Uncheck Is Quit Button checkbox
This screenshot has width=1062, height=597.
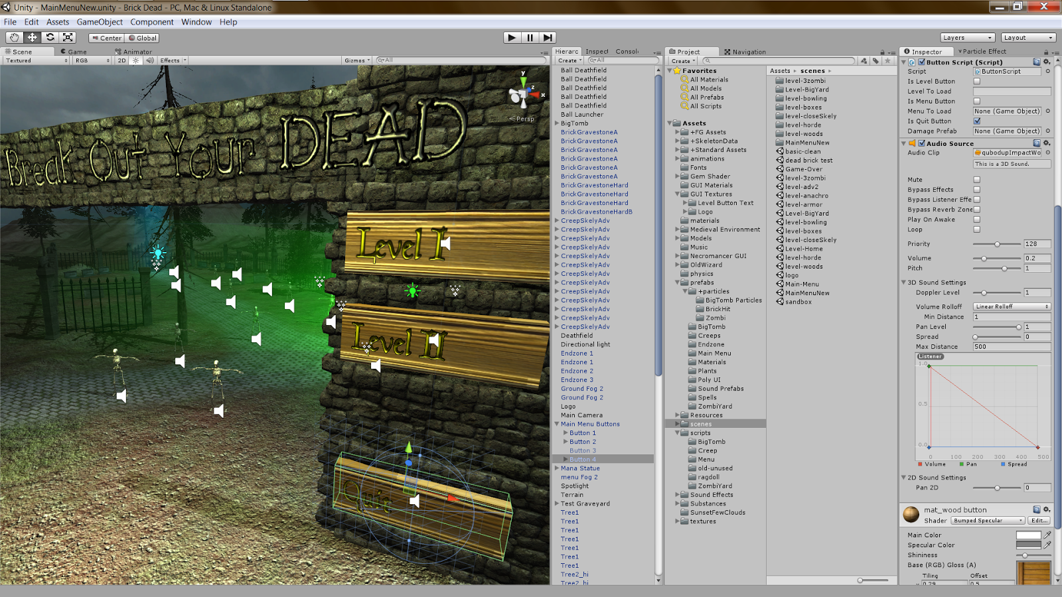coord(977,121)
